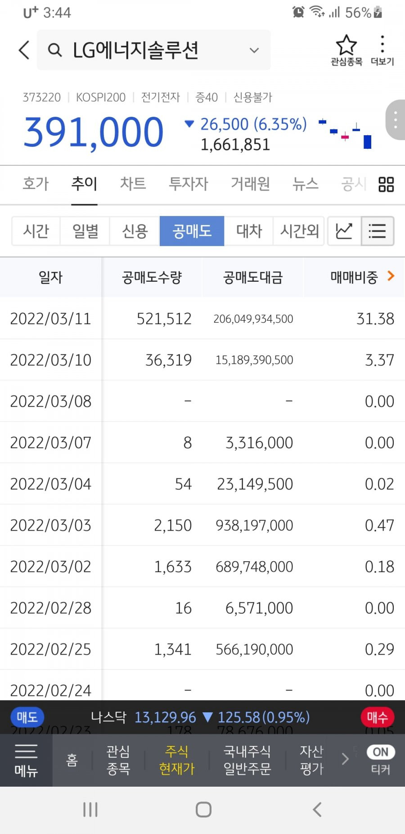Tap the magnifier search icon
The image size is (405, 834).
click(55, 50)
